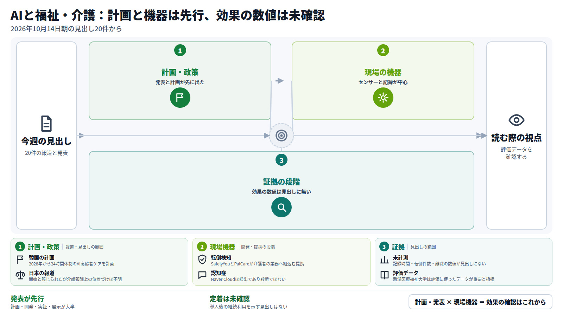Click the 定着は未確認 heading
Image resolution: width=563 pixels, height=316 pixels.
click(229, 299)
